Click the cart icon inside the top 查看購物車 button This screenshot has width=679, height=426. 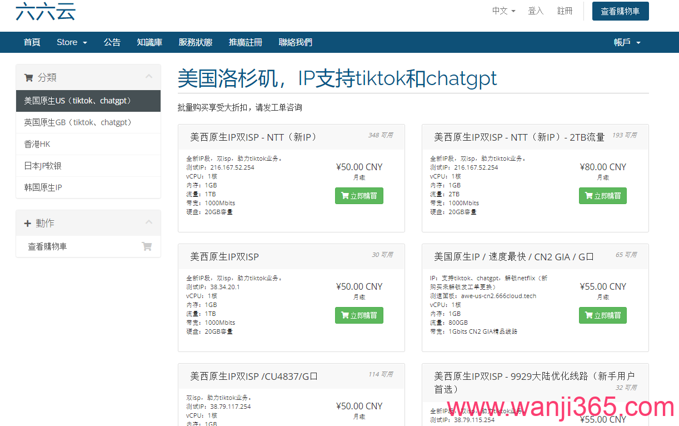click(x=604, y=11)
